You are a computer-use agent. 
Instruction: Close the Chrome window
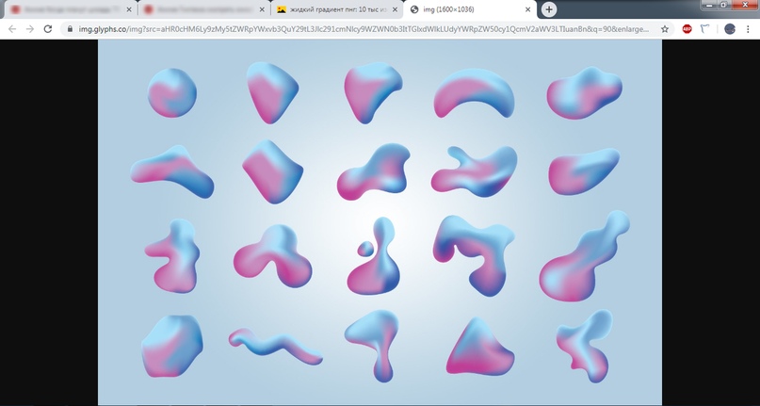pos(745,5)
